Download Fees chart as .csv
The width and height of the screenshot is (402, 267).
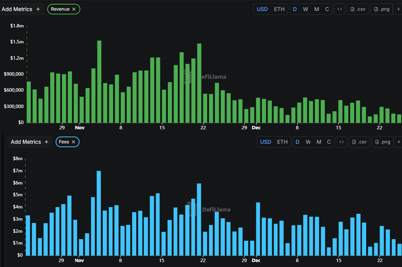pyautogui.click(x=359, y=142)
